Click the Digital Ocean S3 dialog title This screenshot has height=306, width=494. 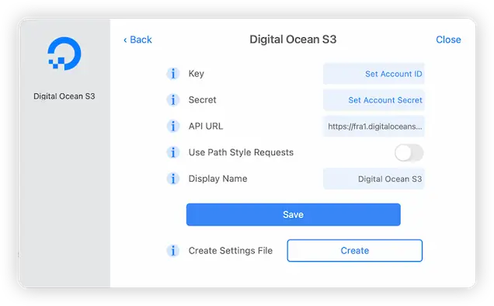(x=293, y=40)
